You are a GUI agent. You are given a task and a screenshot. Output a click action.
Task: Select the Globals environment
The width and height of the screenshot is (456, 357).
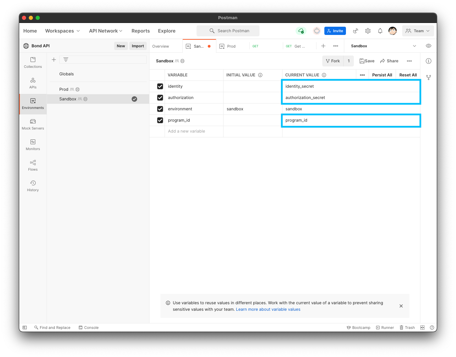(x=67, y=74)
